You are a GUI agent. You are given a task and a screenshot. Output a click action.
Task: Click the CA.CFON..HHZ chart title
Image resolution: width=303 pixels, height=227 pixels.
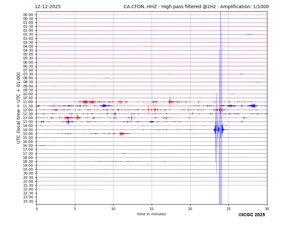tap(196, 7)
